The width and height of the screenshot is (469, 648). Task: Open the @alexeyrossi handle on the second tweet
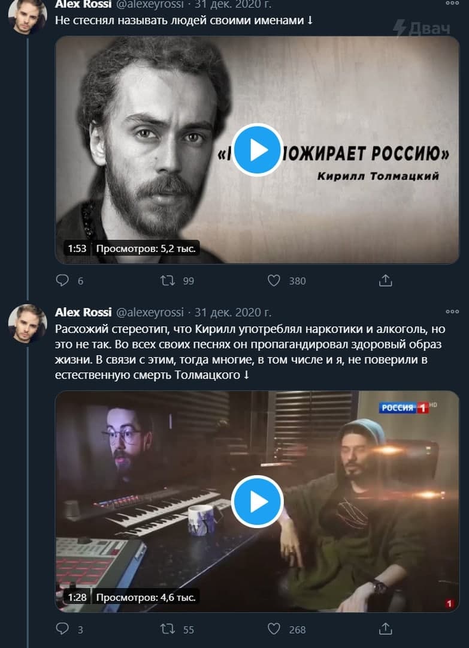click(x=149, y=313)
